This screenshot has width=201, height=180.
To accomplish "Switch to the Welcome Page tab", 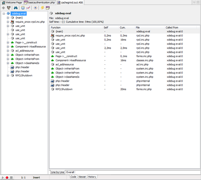I will [x=12, y=3].
